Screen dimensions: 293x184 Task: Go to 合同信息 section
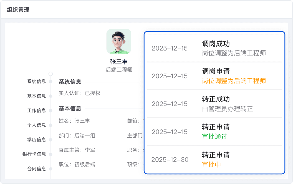[36, 169]
